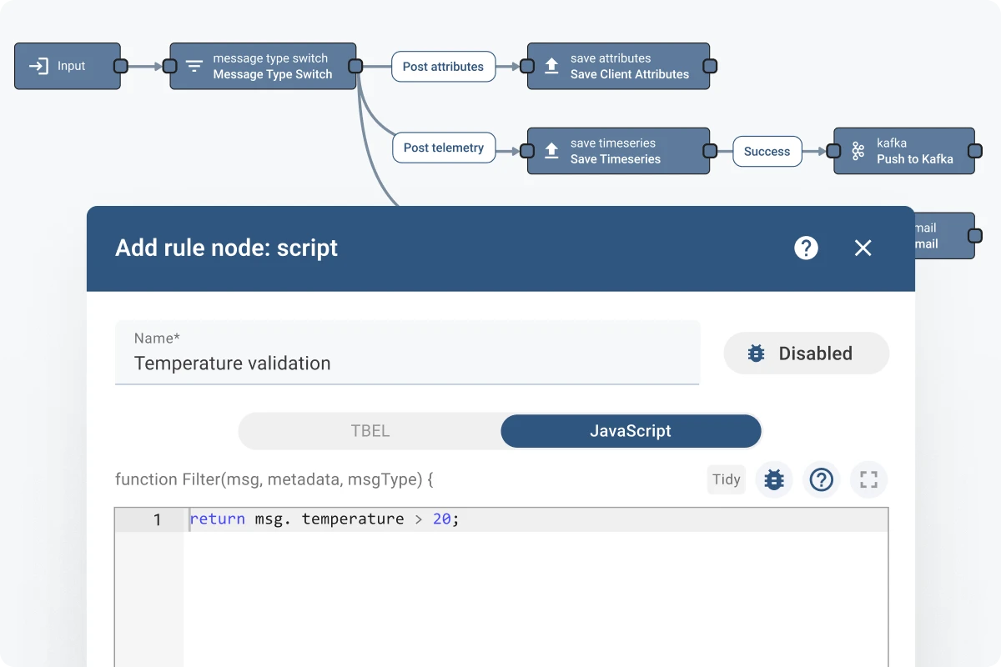The image size is (1001, 667).
Task: Select the Post attributes link label
Action: click(443, 67)
